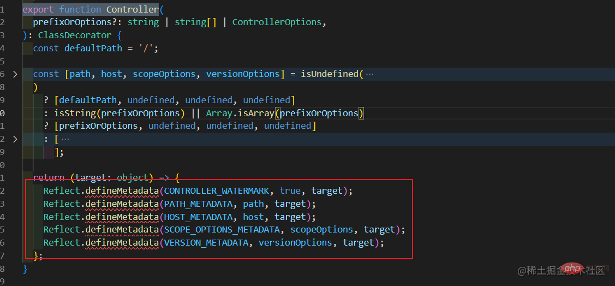Viewport: 615px width, 286px height.
Task: Click defineMetadata on the HOST_METADATA line
Action: [x=122, y=217]
